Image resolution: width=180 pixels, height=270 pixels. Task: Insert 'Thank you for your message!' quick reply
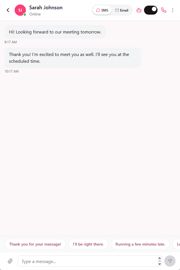coord(35,244)
